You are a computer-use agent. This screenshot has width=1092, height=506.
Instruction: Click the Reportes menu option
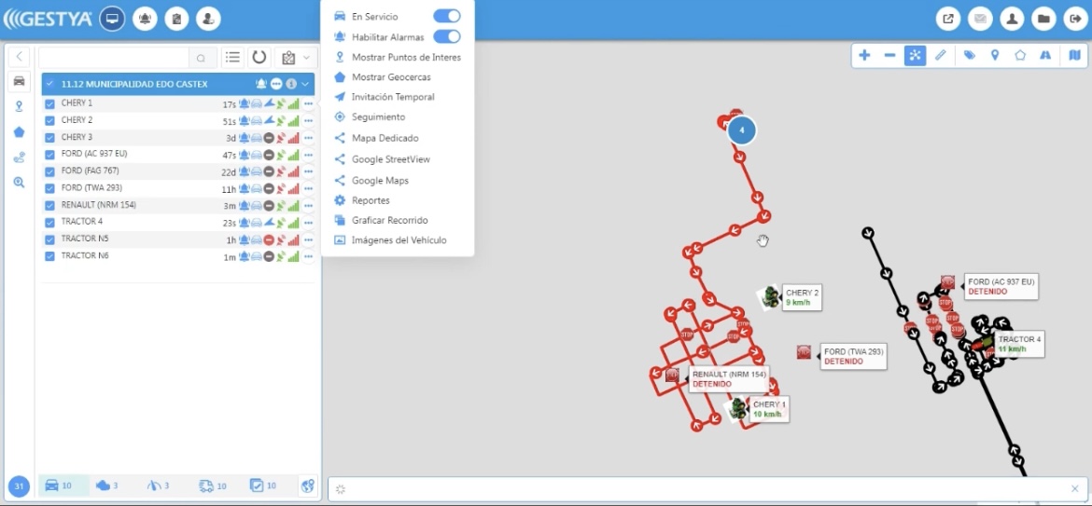tap(371, 200)
